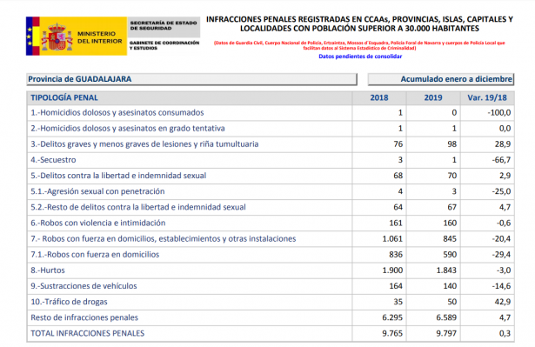Select the Ministerio del Interior logo text

click(99, 37)
